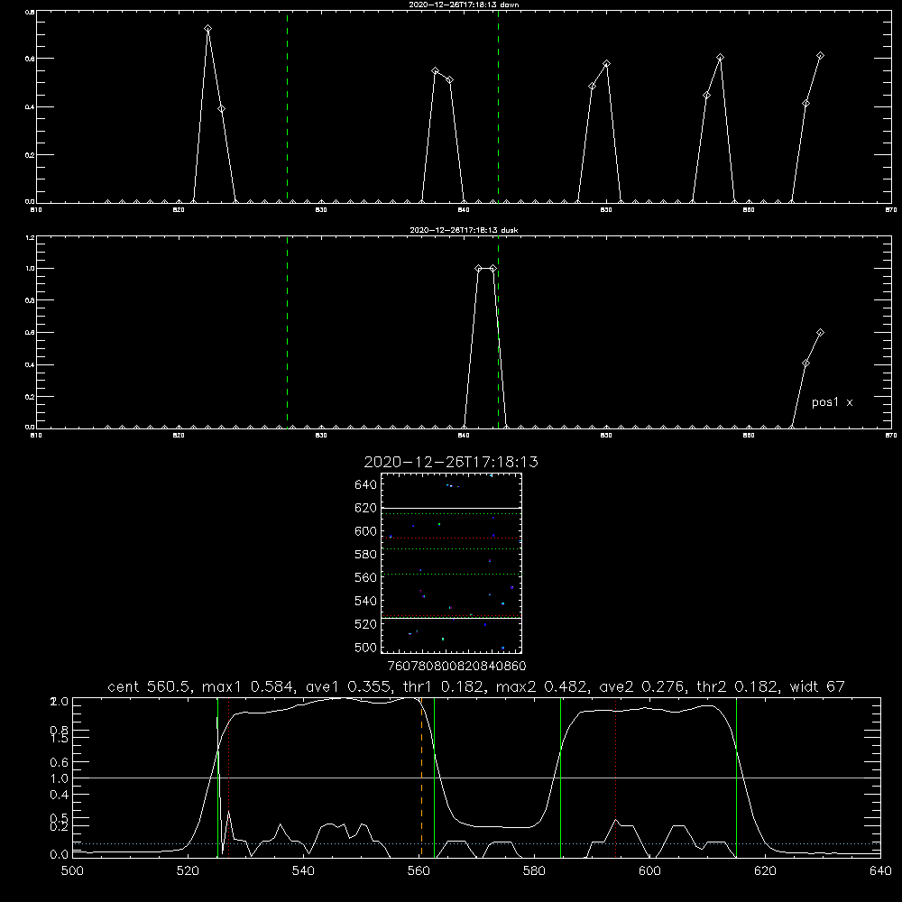This screenshot has height=902, width=902.
Task: Click the "500" x-axis label of the bottom plot
Action: coord(72,871)
